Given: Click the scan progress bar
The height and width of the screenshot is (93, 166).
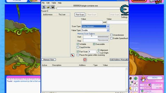Looking at the screenshot, I should 88,8.
